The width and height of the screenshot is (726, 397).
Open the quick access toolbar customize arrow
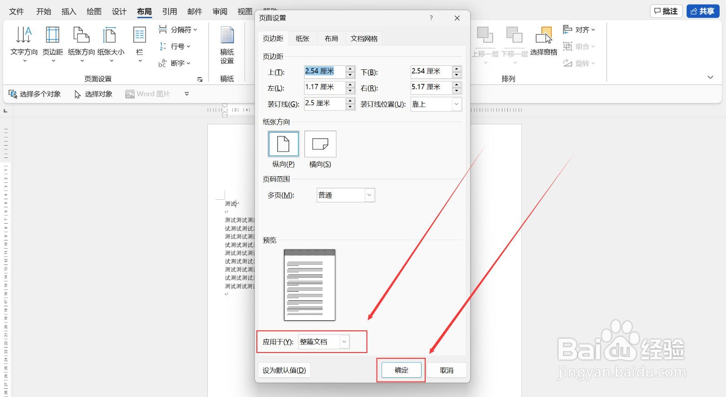(x=186, y=94)
